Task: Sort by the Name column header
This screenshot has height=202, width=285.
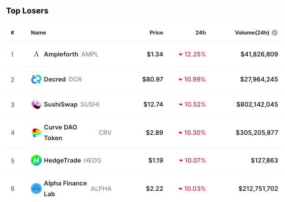Action: click(38, 33)
